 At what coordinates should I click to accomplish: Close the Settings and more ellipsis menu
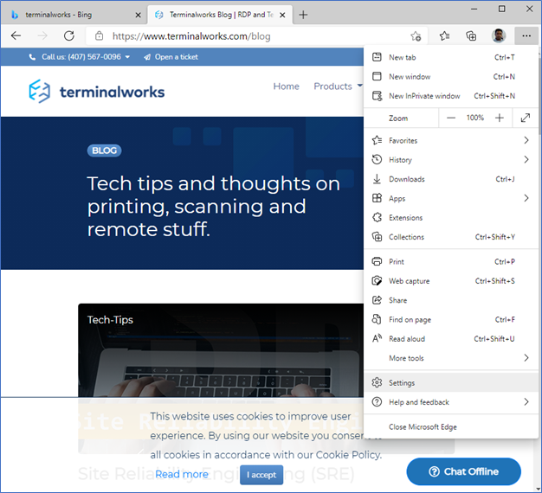coord(526,36)
